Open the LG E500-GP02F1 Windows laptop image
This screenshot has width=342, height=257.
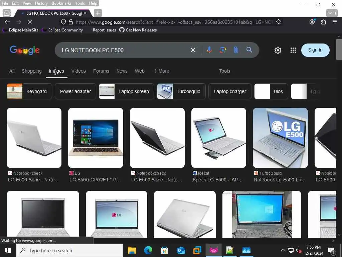click(96, 138)
